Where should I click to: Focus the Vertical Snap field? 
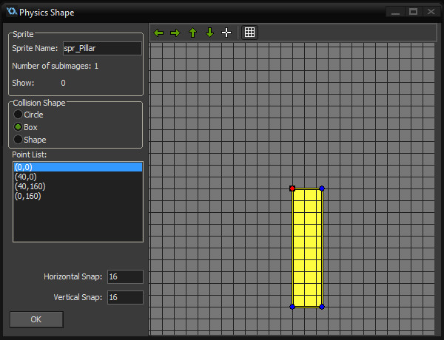125,297
